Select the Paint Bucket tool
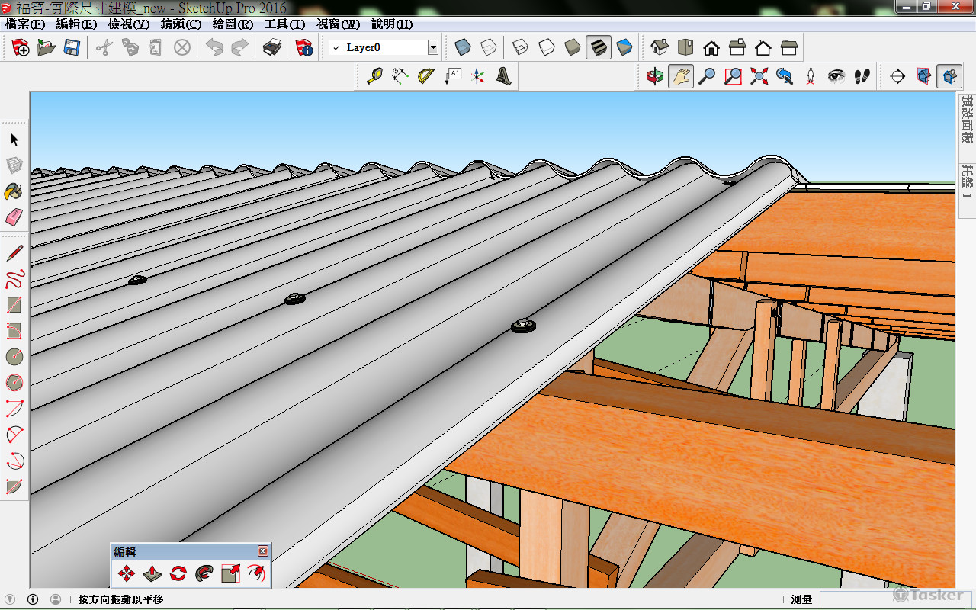Screen dimensions: 976x610 (13, 191)
